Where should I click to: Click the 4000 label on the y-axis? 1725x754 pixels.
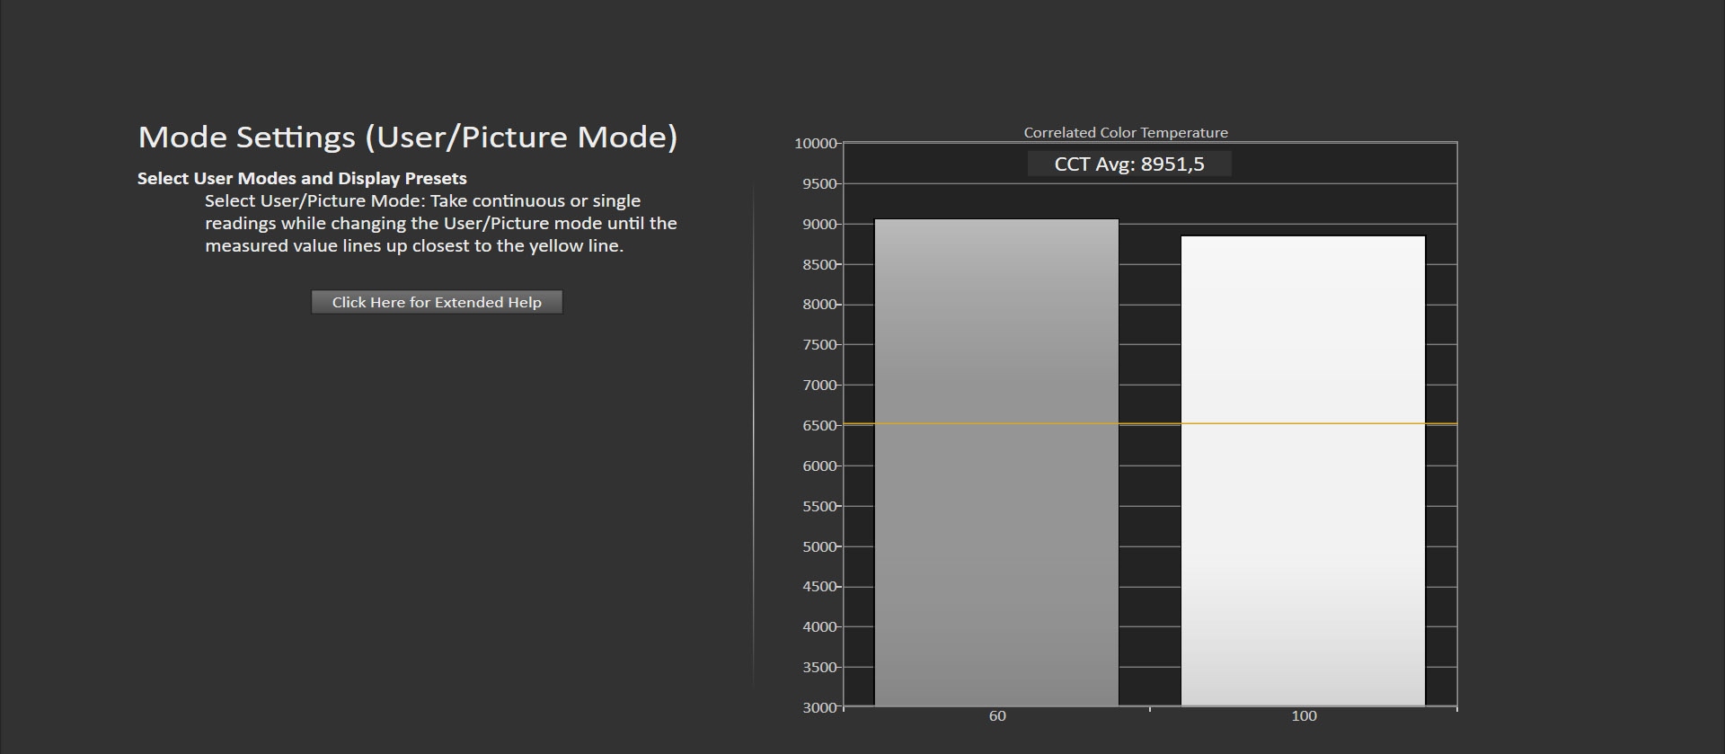(820, 627)
